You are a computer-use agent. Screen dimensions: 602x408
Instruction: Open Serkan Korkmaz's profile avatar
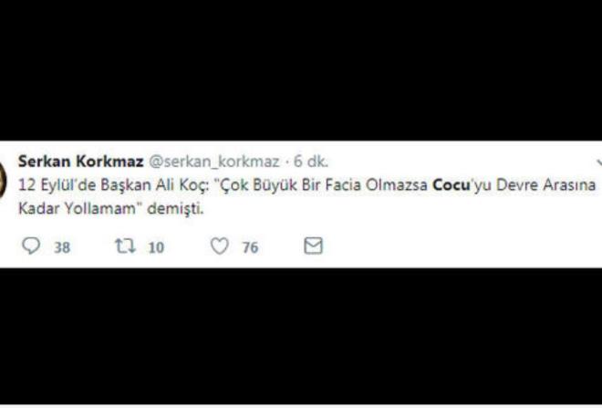click(x=3, y=179)
